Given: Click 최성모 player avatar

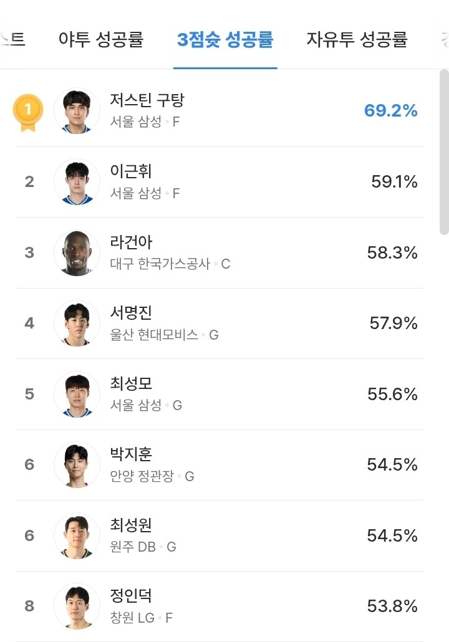Looking at the screenshot, I should click(77, 394).
